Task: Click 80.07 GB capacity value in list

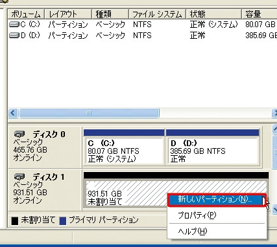Action: tap(260, 25)
